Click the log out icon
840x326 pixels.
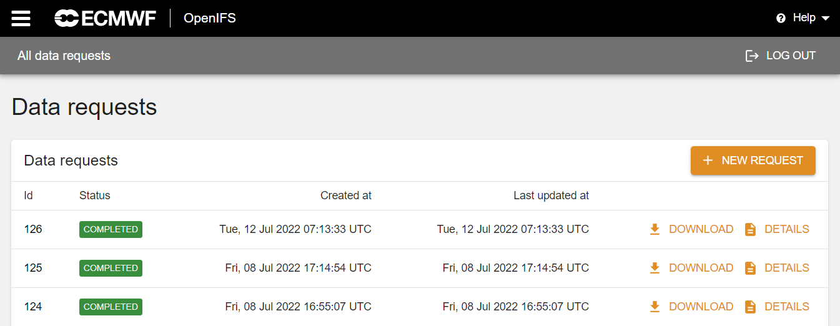point(752,56)
